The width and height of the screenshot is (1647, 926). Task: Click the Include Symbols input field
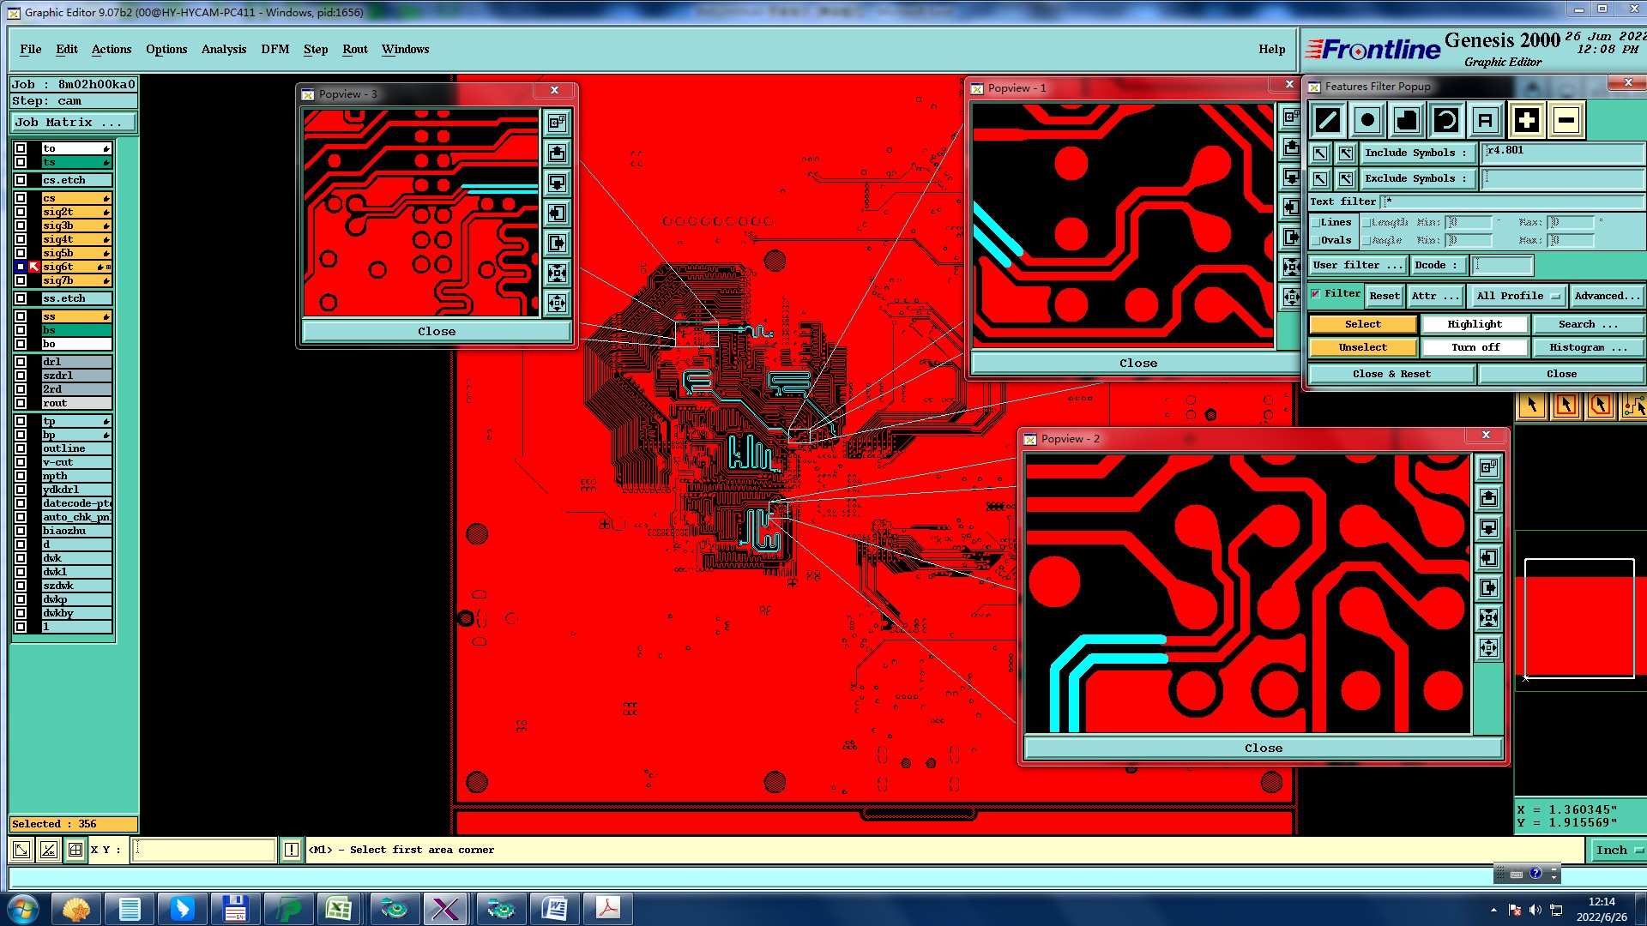click(x=1561, y=153)
